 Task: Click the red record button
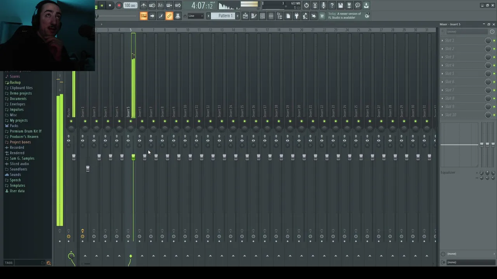(x=119, y=5)
